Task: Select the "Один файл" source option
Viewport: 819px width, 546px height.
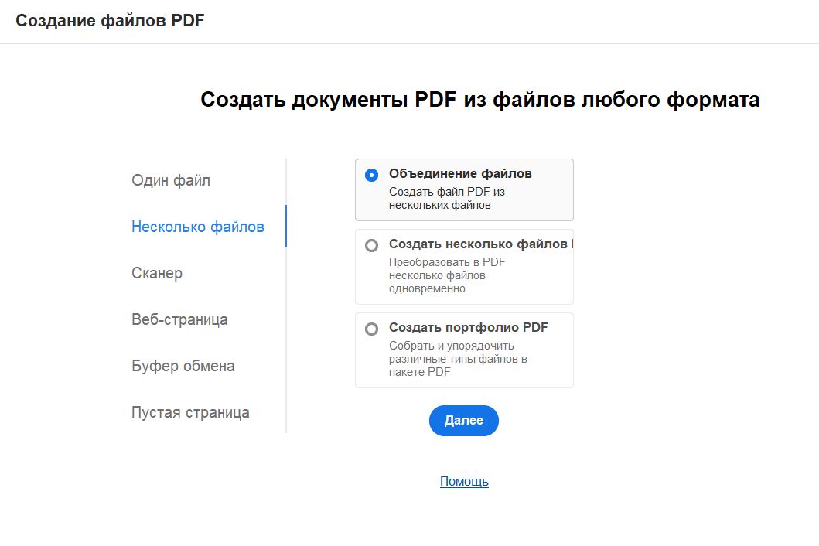Action: point(170,180)
